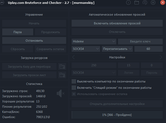166x123 pixels.
Task: Go to next Настройки page arrow
Action: click(x=161, y=57)
